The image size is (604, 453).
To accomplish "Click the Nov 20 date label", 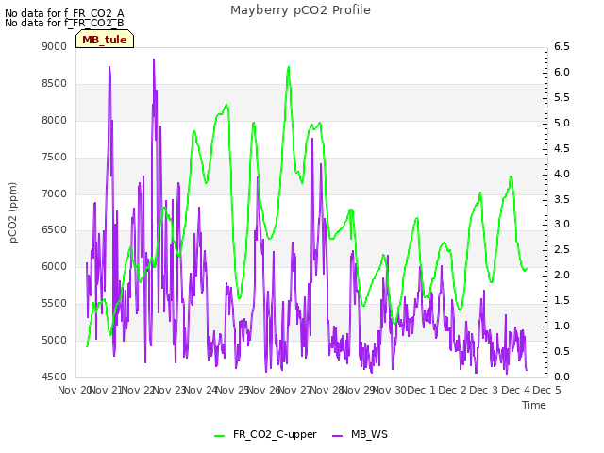I will coord(75,390).
